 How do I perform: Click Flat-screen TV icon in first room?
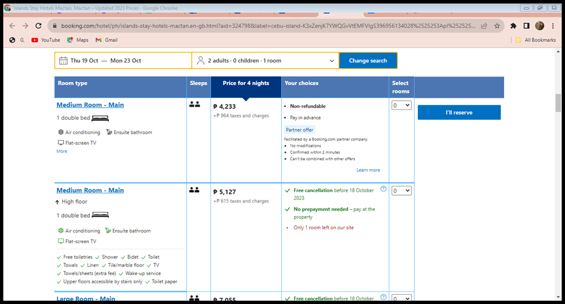click(61, 143)
